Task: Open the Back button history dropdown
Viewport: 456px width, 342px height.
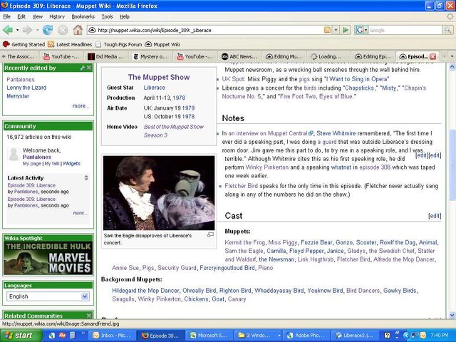Action: [17, 30]
